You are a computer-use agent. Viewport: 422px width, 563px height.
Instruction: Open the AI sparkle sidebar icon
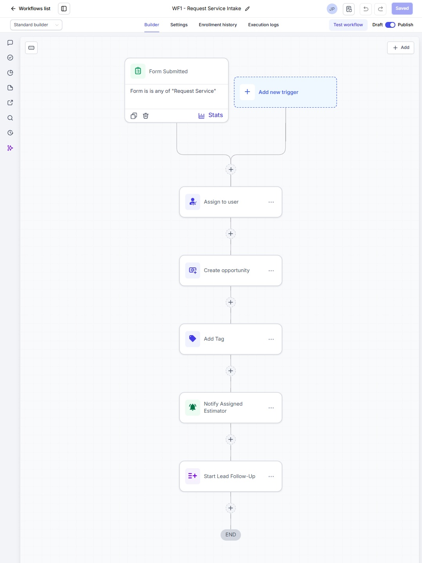pos(10,148)
